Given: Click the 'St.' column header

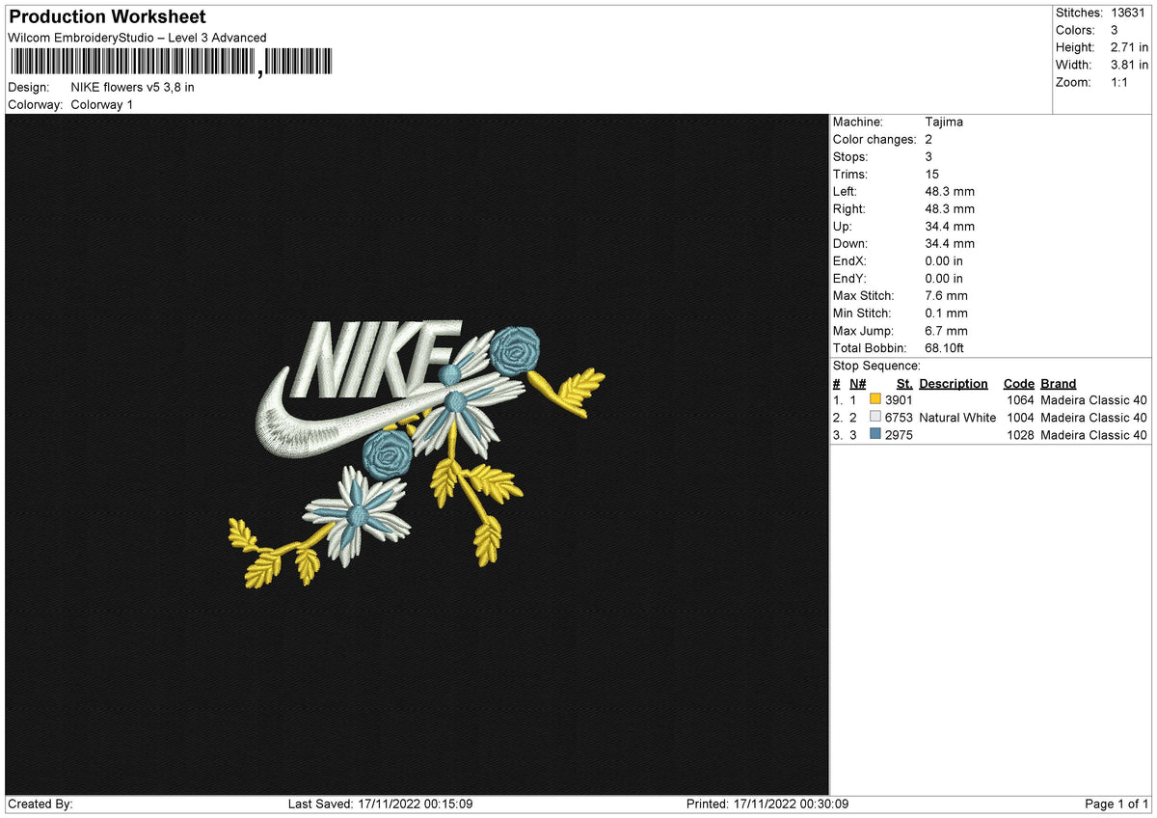Looking at the screenshot, I should (904, 383).
